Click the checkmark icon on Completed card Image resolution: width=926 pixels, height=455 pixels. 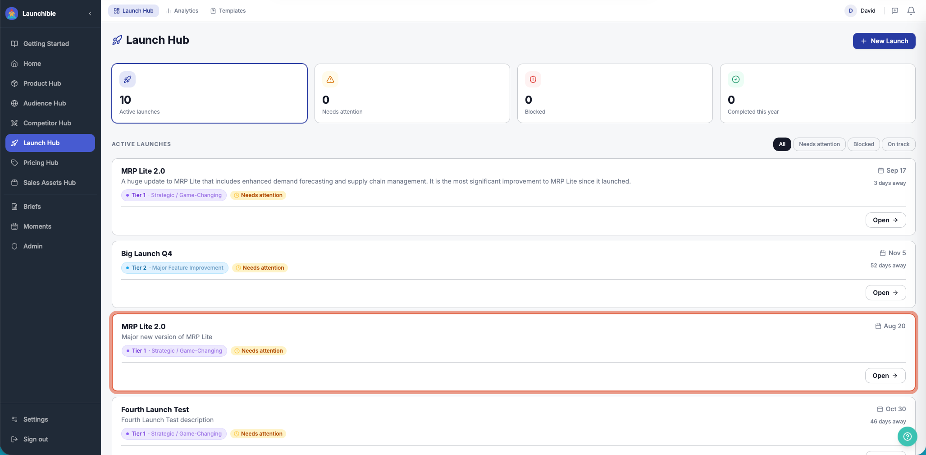pyautogui.click(x=736, y=79)
